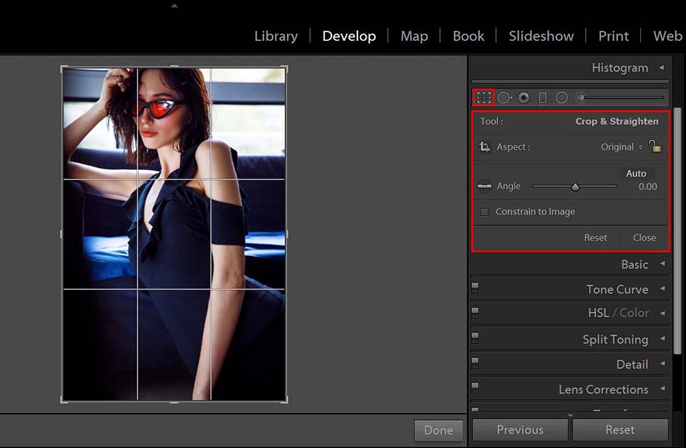Close the Crop & Straighten panel
The image size is (686, 448).
pyautogui.click(x=645, y=237)
